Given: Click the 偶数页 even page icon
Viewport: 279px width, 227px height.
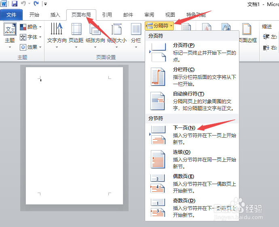Looking at the screenshot, I should 158,184.
